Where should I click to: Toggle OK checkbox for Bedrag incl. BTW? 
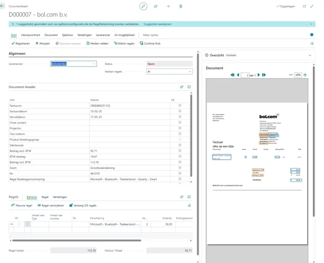pyautogui.click(x=180, y=162)
